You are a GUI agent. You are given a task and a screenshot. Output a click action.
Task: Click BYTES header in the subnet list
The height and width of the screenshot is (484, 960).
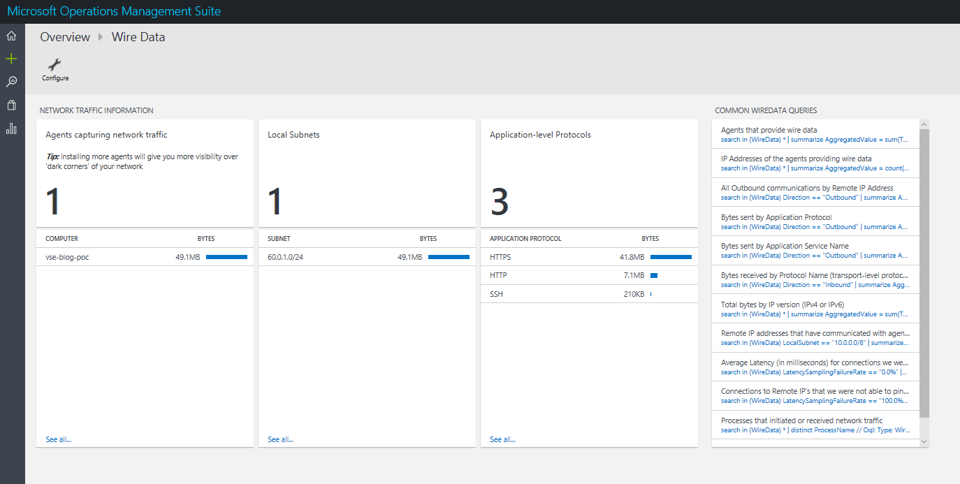pyautogui.click(x=428, y=239)
